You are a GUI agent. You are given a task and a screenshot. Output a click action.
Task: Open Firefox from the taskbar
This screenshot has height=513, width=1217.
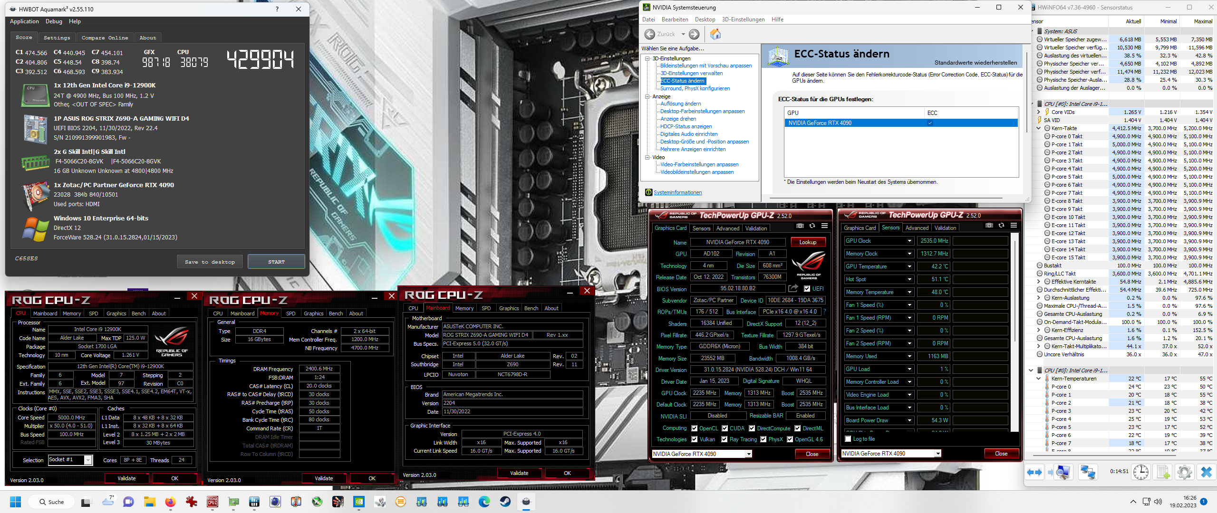tap(170, 502)
